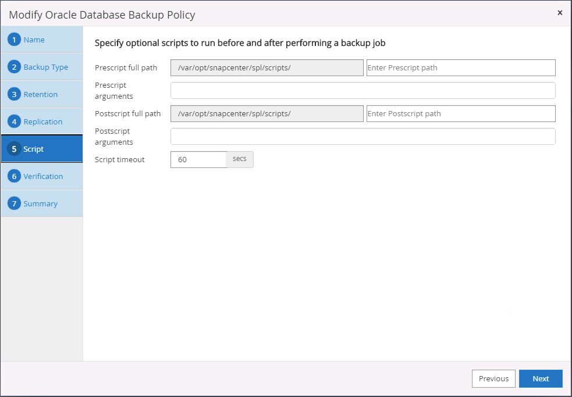
Task: Click the Prescript arguments text box
Action: coord(363,91)
